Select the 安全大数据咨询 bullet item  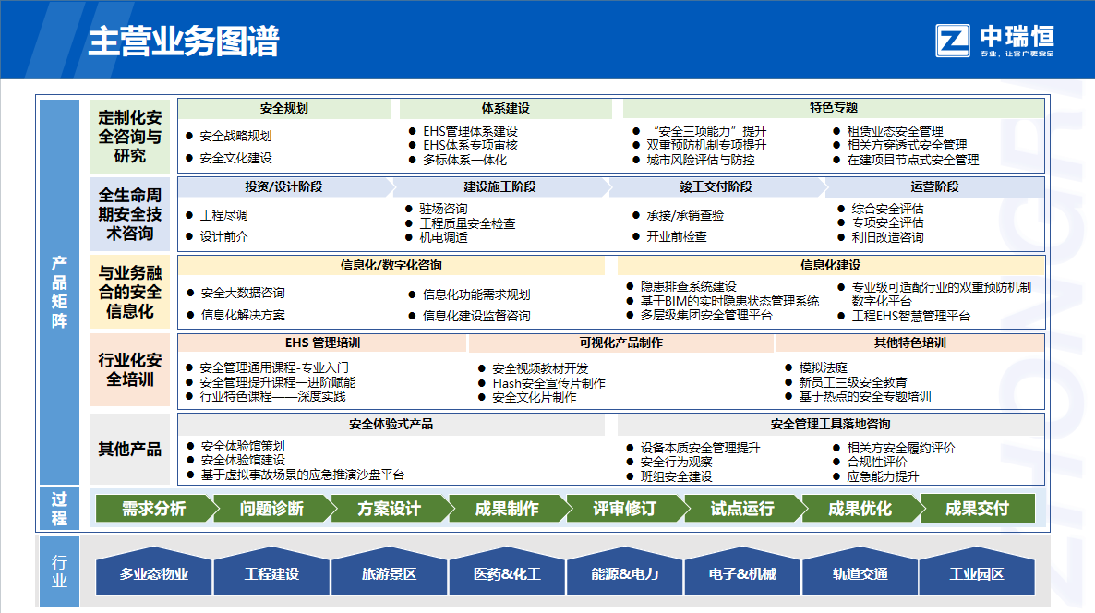(242, 294)
